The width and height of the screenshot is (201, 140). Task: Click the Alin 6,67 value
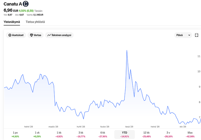point(20,15)
